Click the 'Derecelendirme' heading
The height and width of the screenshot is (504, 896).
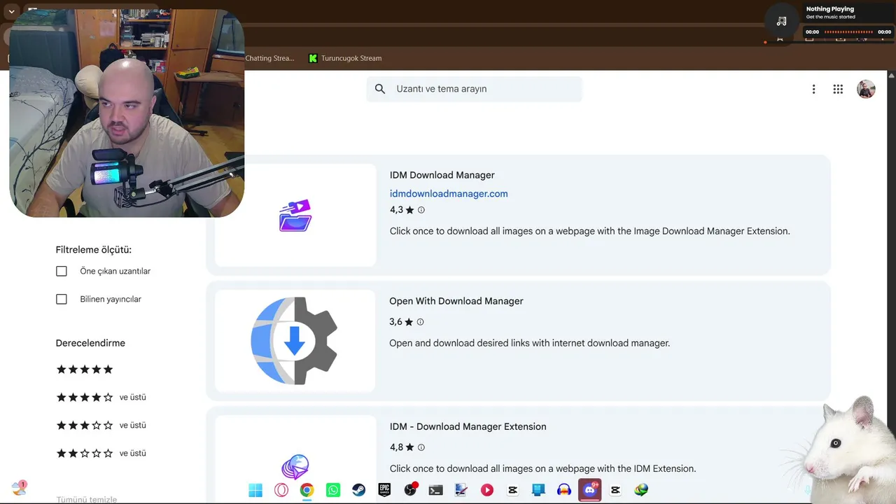tap(90, 343)
